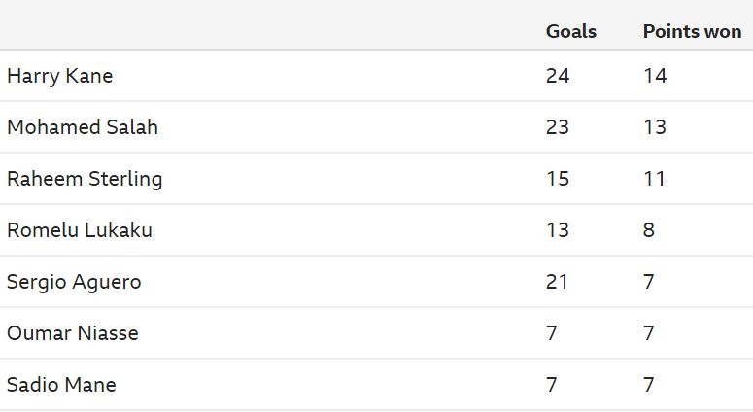Image resolution: width=753 pixels, height=412 pixels.
Task: Click Oumar Niasse's goals value 7
Action: [552, 333]
